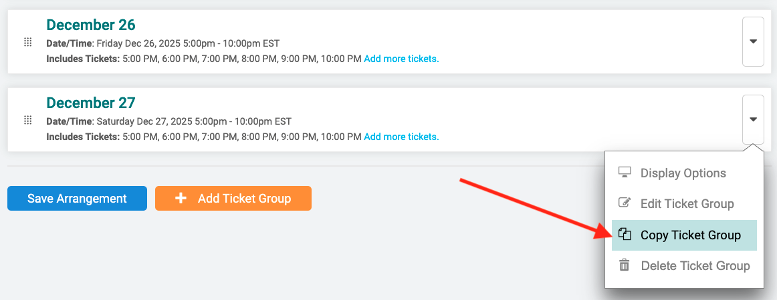Collapse the December 27 actions dropdown

point(753,119)
